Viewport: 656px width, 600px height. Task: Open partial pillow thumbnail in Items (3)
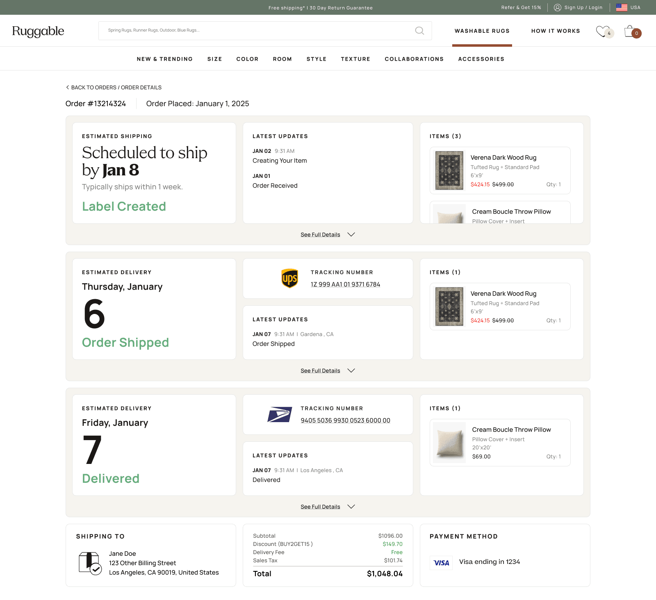pos(449,214)
